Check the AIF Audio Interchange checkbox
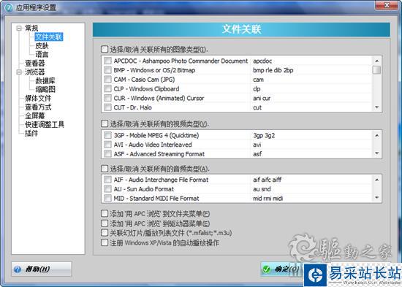This screenshot has width=402, height=287. coord(108,180)
